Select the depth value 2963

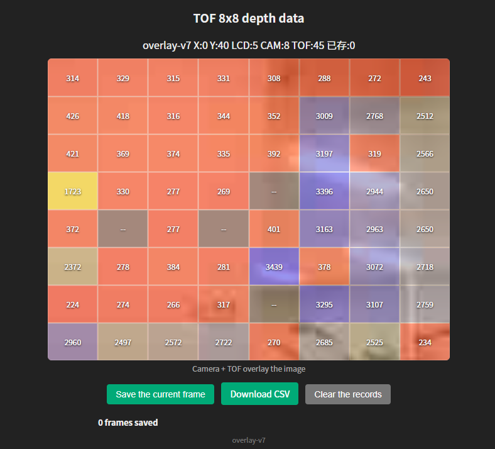point(375,229)
